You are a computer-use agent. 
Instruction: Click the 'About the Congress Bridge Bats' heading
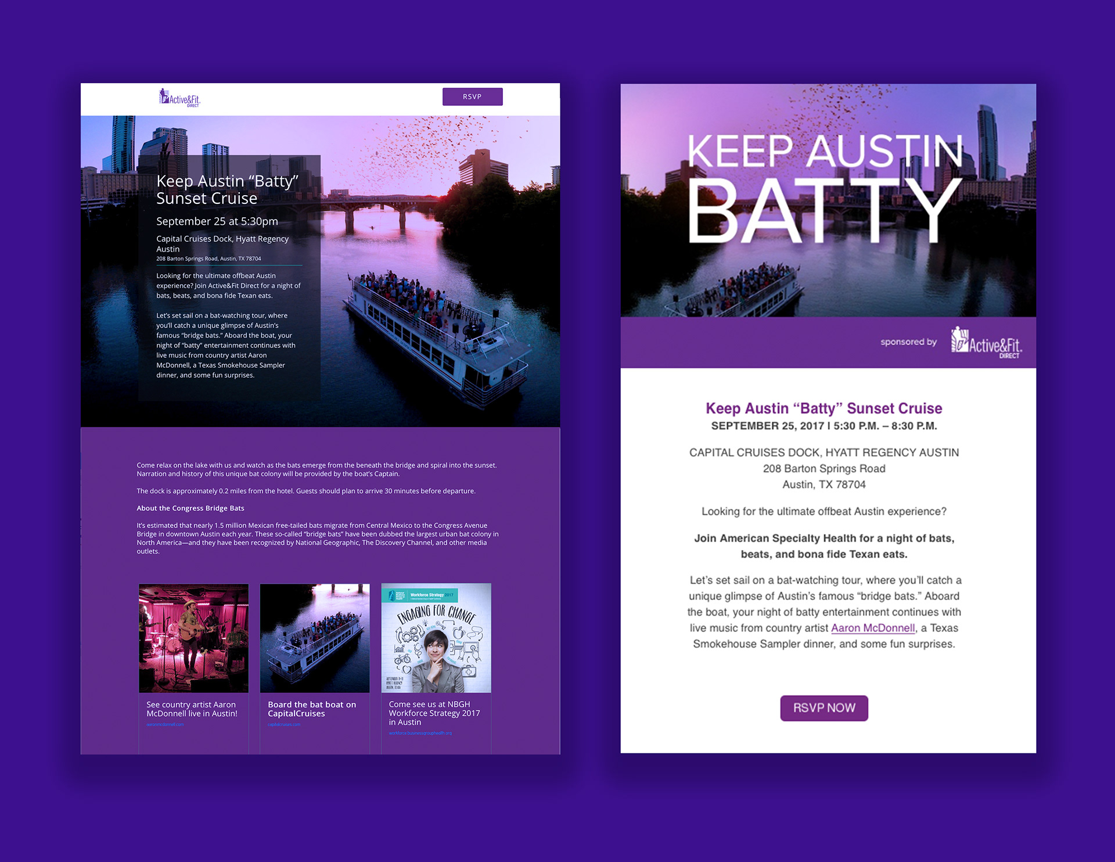pyautogui.click(x=190, y=508)
